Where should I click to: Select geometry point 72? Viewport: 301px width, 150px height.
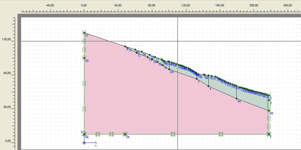[137, 53]
